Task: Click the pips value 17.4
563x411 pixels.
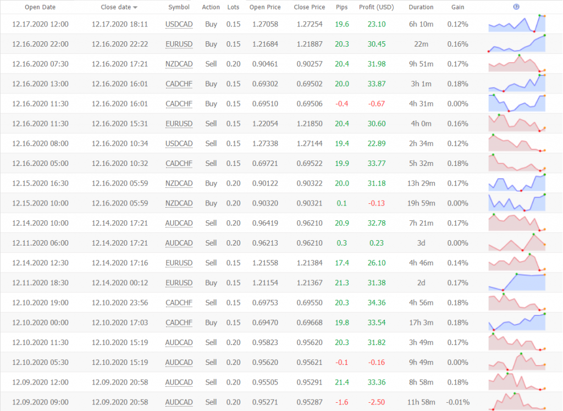Action: click(x=341, y=263)
